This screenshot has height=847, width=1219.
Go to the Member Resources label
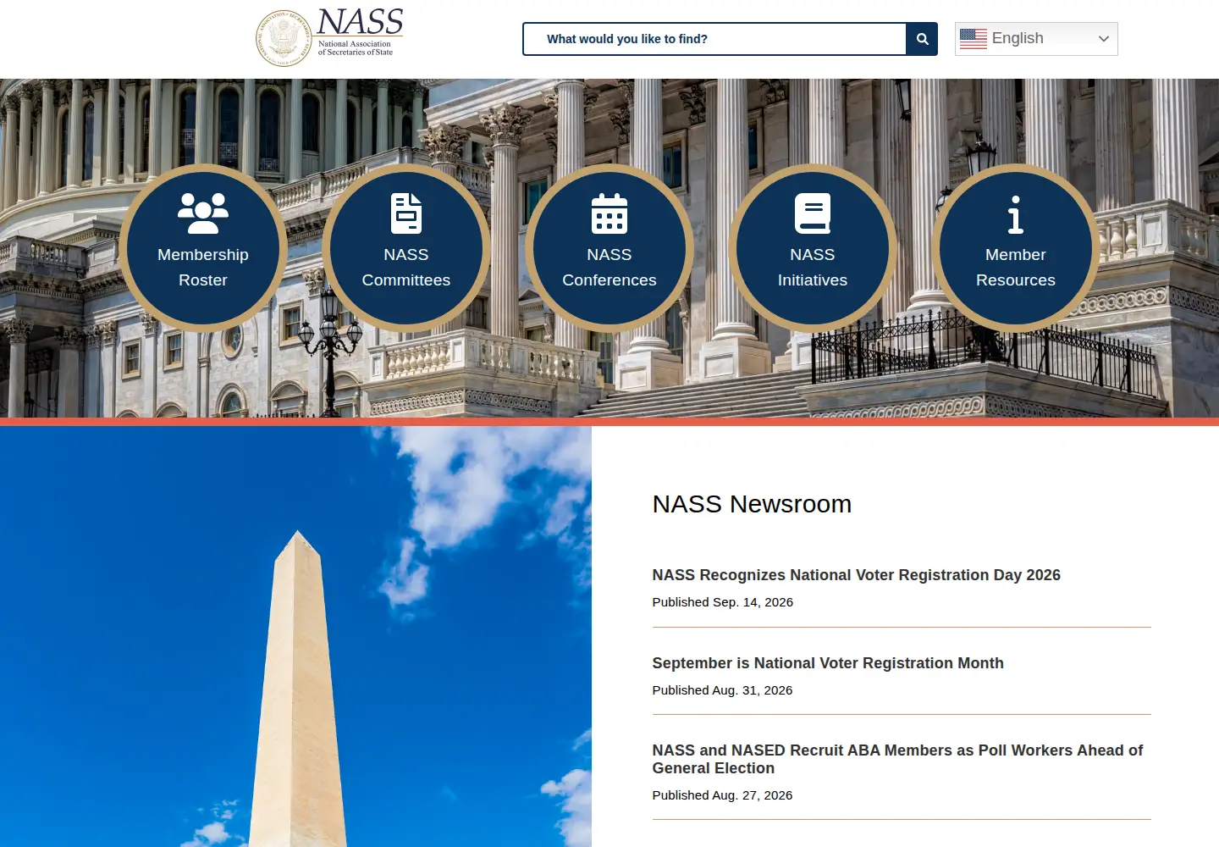point(1016,268)
